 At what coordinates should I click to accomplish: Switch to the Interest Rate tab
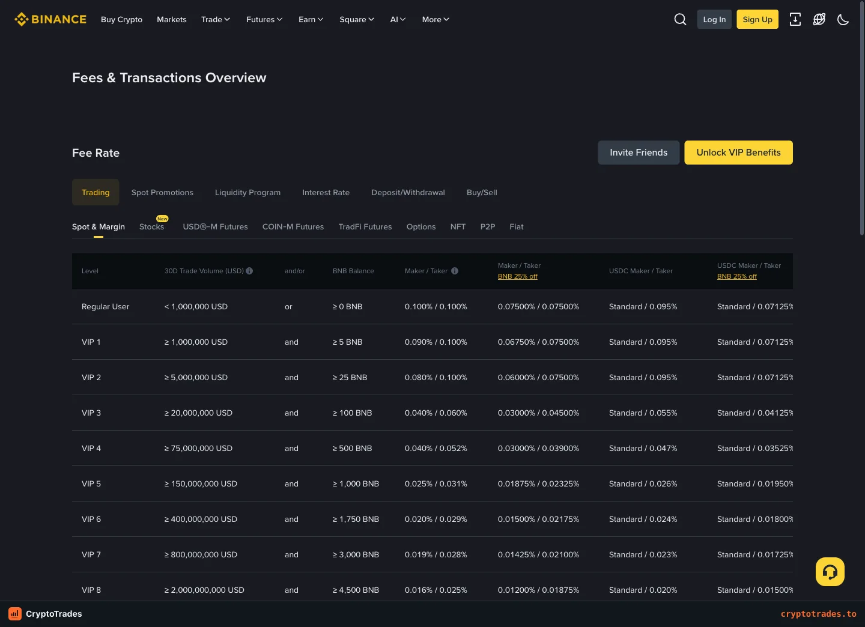coord(326,192)
